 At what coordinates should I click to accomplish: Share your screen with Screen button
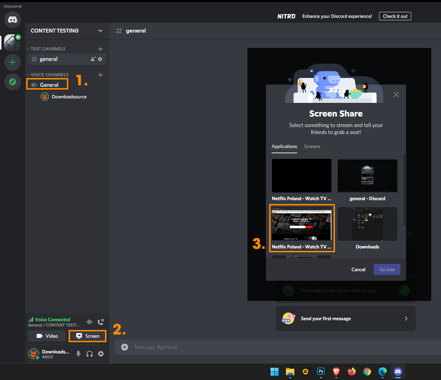pyautogui.click(x=87, y=336)
